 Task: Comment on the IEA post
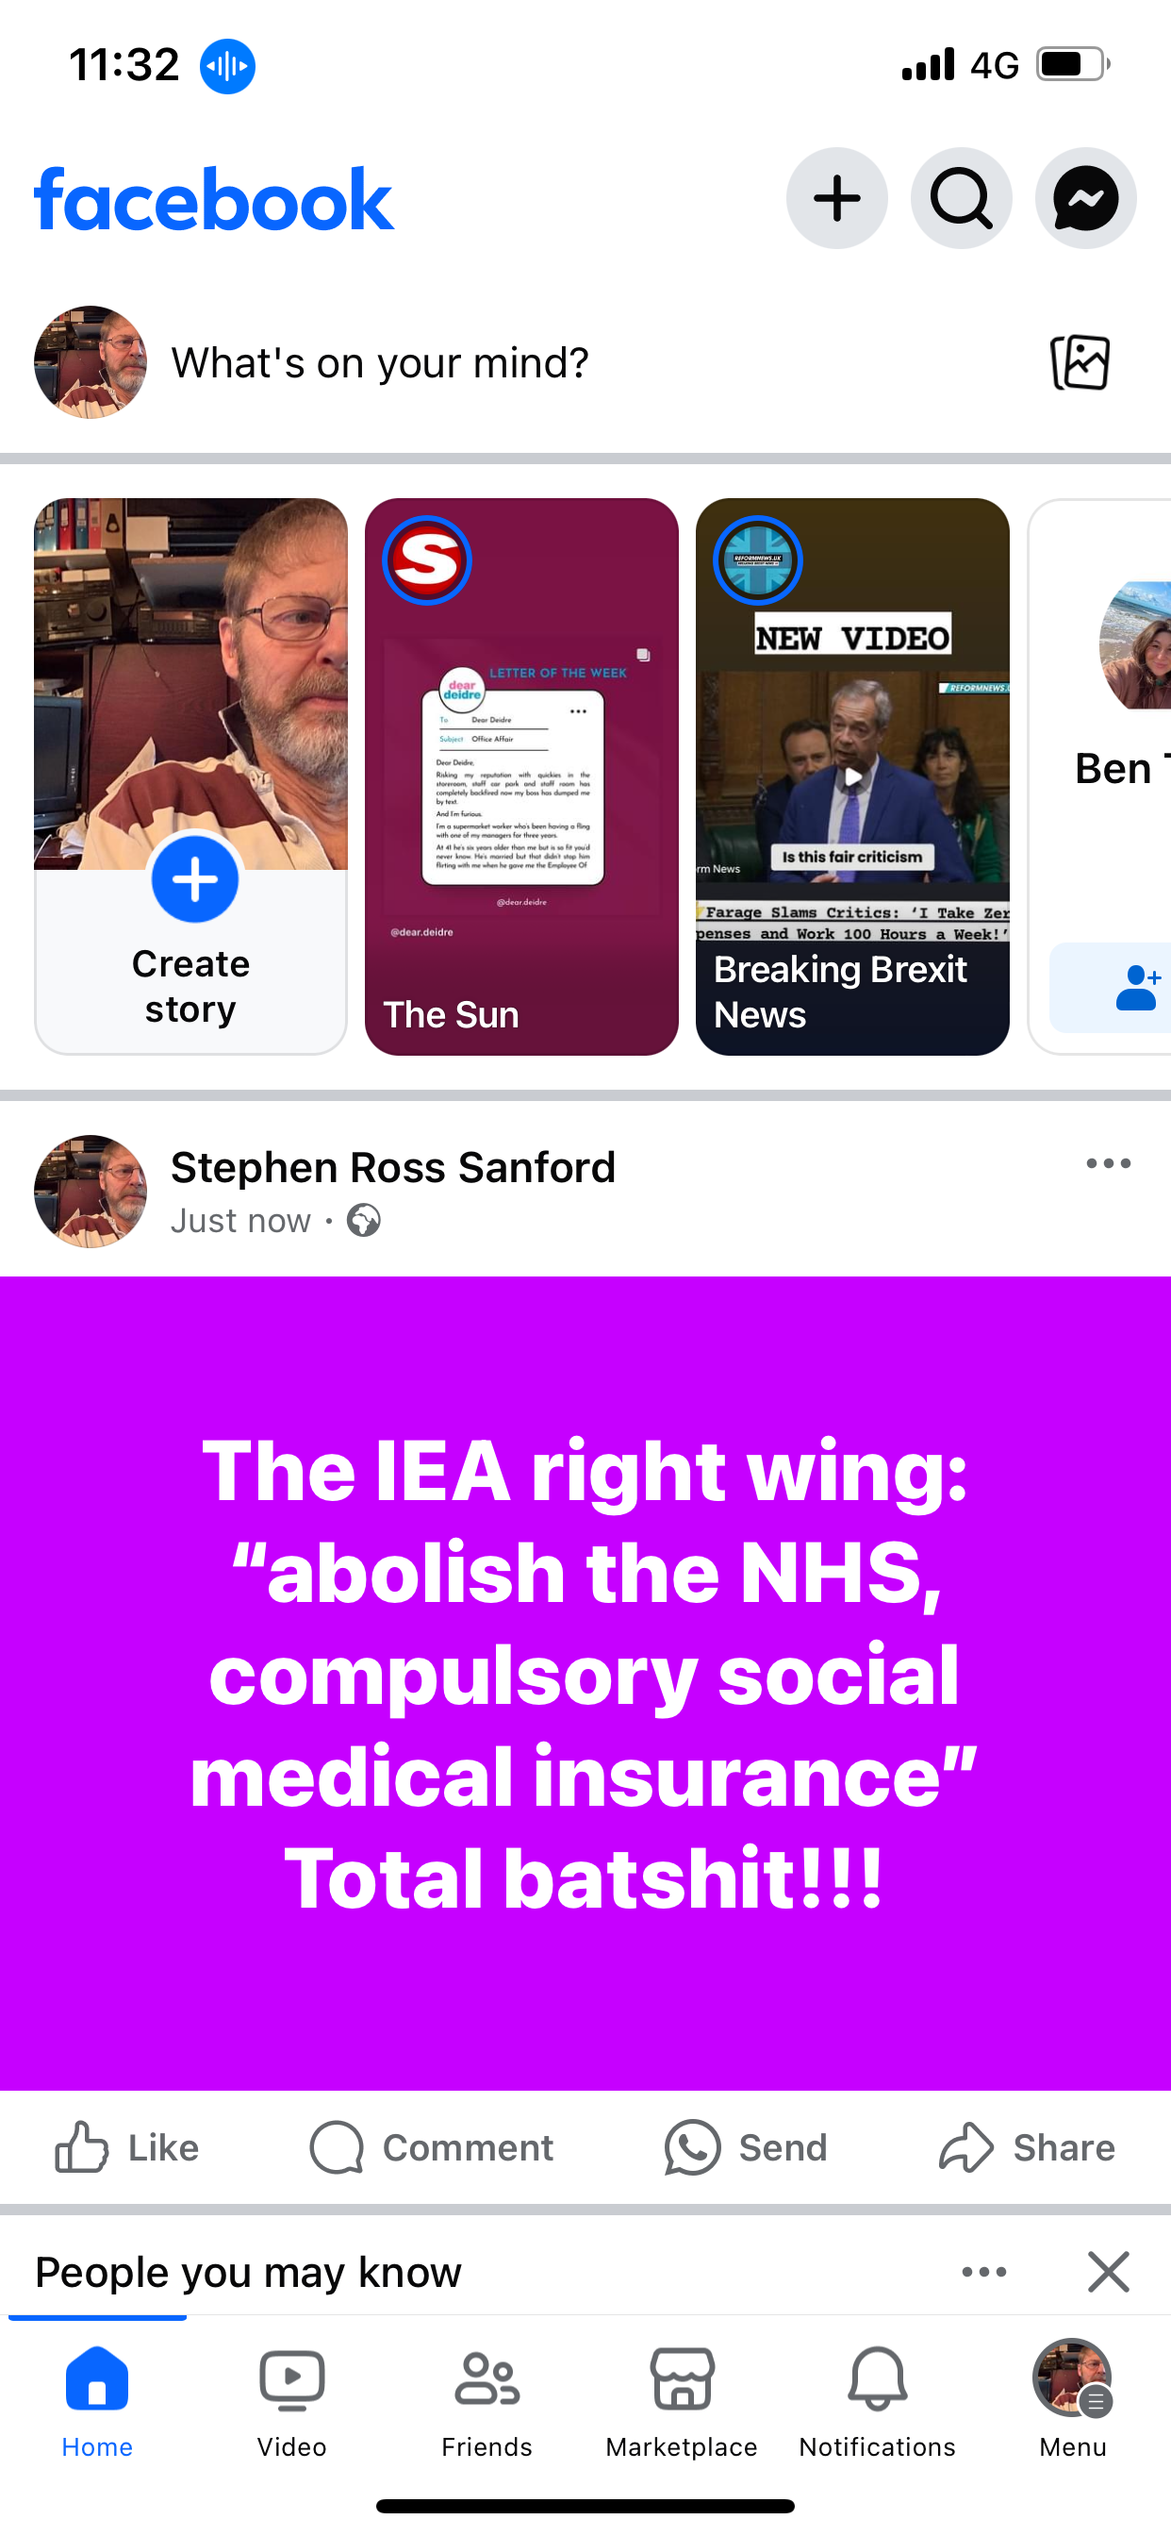(432, 2147)
